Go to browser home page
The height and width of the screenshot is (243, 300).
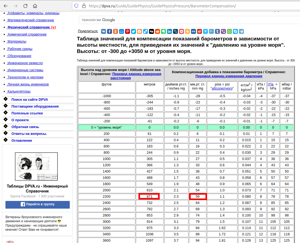click(35, 6)
